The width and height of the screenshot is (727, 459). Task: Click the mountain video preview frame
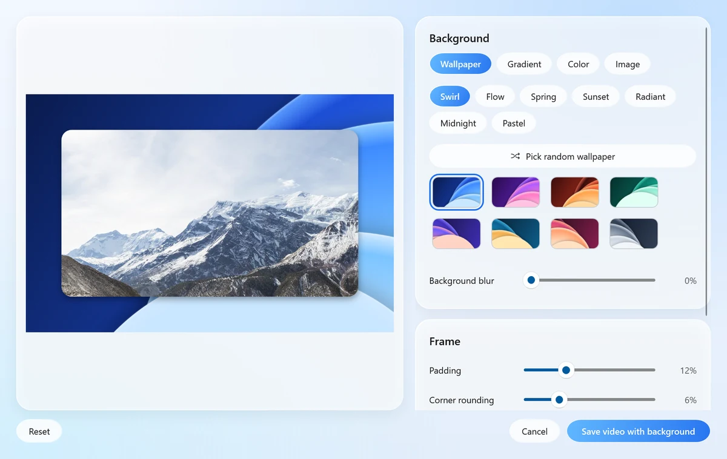point(210,213)
